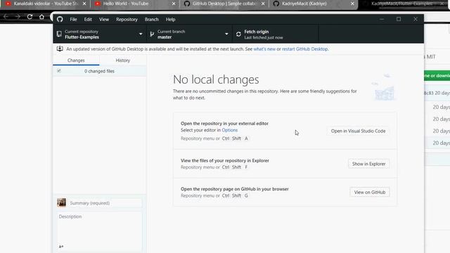Open the Branch menu

[152, 20]
